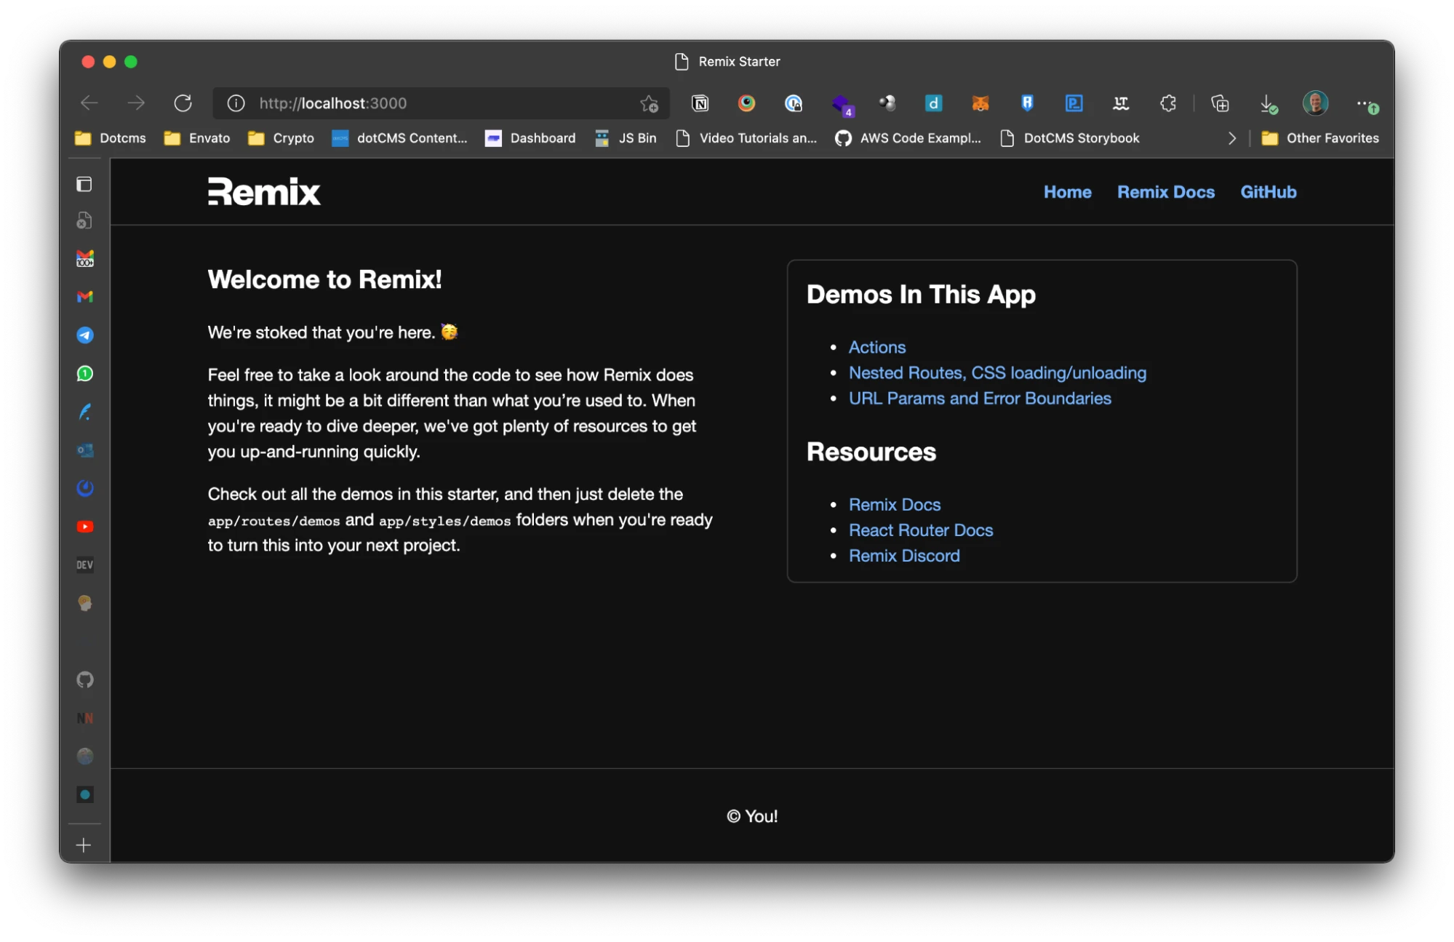Add this page to favorites star
1454x942 pixels.
(649, 103)
